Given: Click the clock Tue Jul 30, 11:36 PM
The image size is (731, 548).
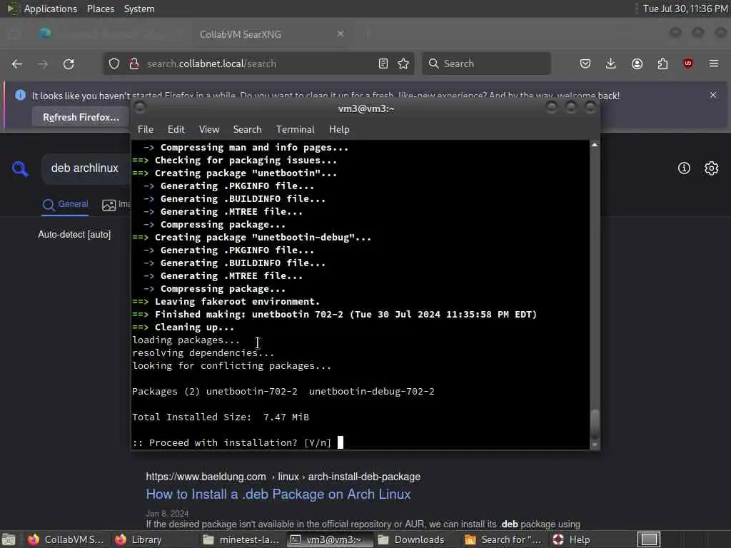Looking at the screenshot, I should click(x=685, y=9).
